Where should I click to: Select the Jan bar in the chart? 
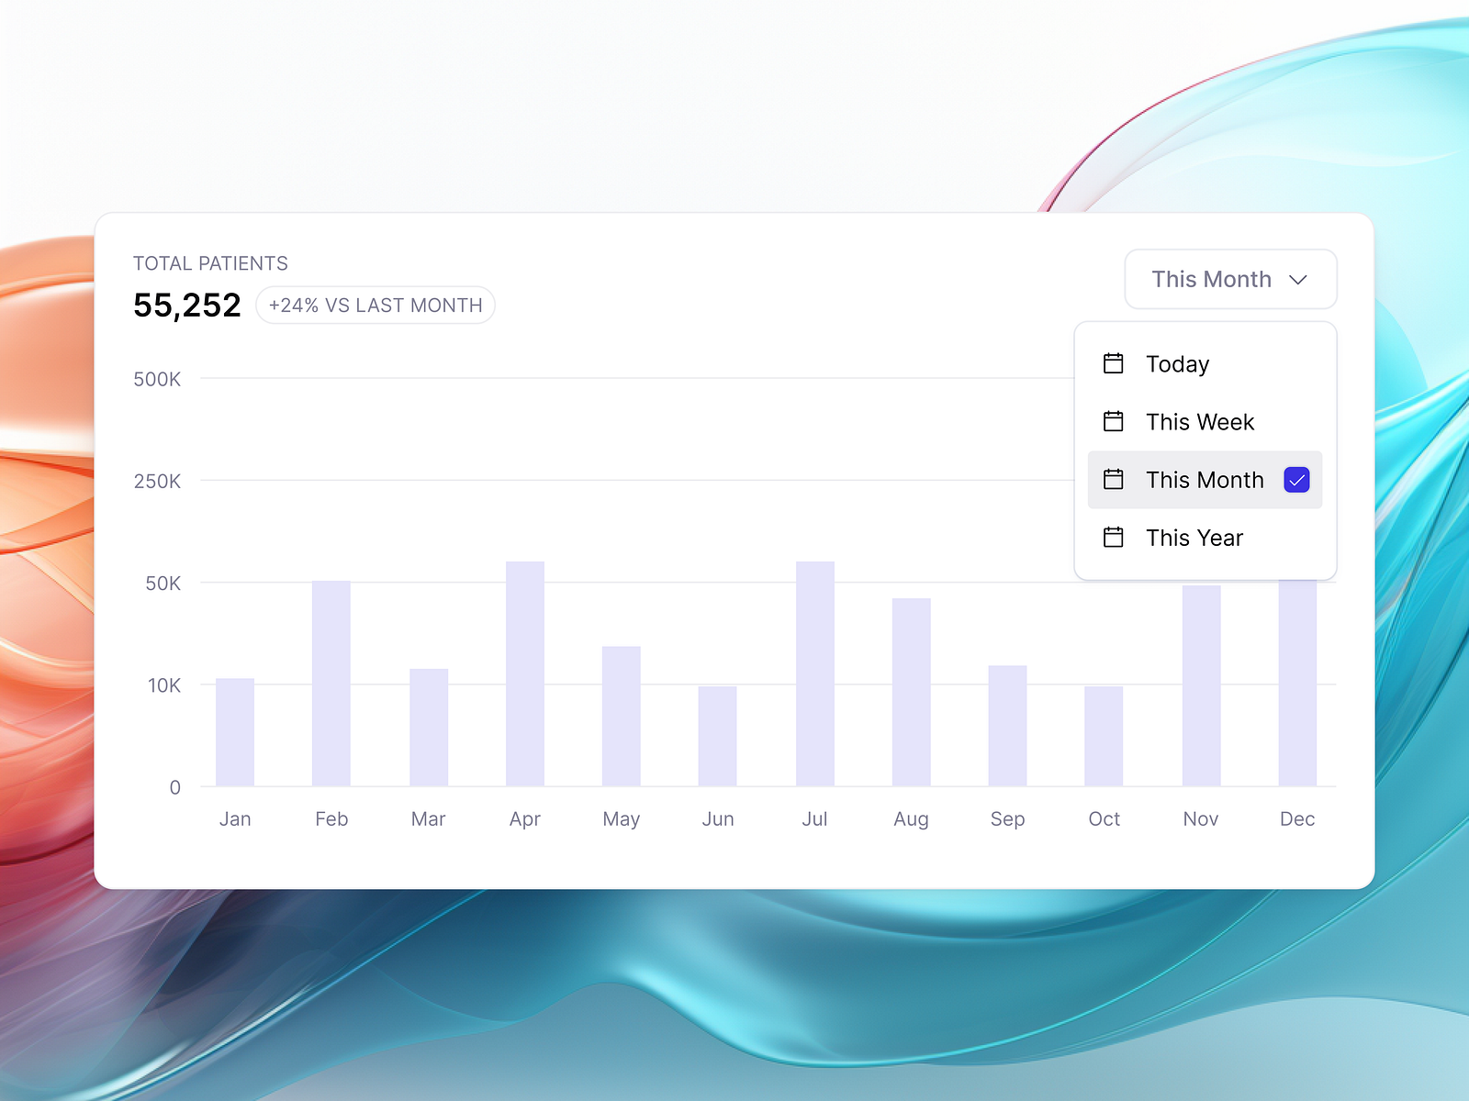pyautogui.click(x=235, y=732)
